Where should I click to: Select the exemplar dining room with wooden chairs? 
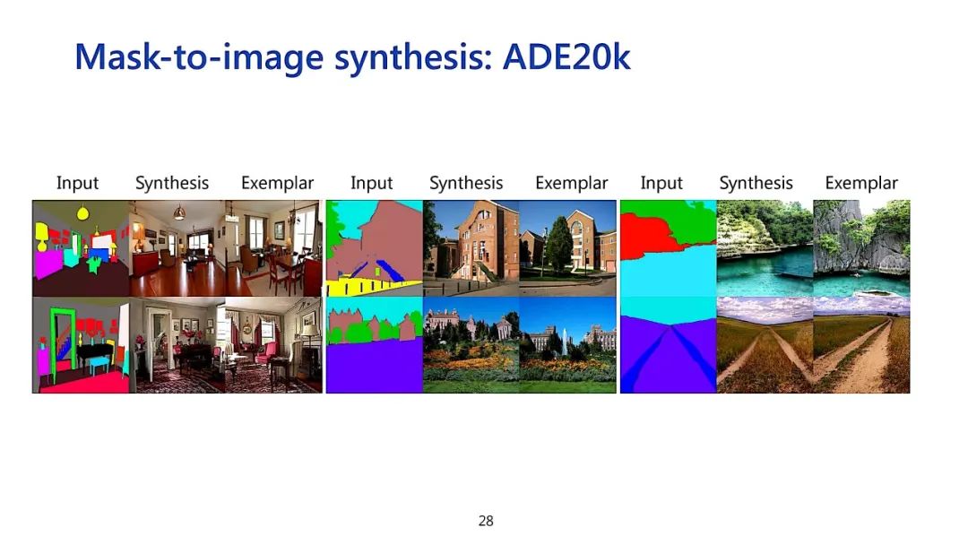click(x=274, y=248)
